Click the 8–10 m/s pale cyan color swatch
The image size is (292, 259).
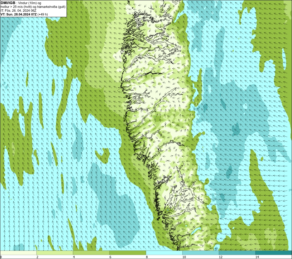(x=164, y=253)
